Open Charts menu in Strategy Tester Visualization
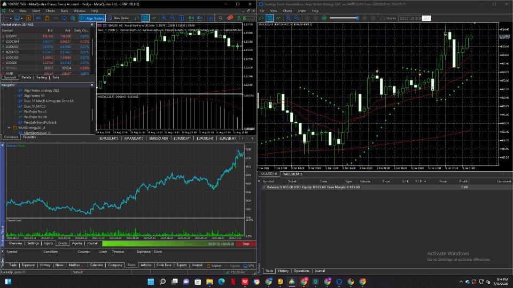 click(x=287, y=11)
